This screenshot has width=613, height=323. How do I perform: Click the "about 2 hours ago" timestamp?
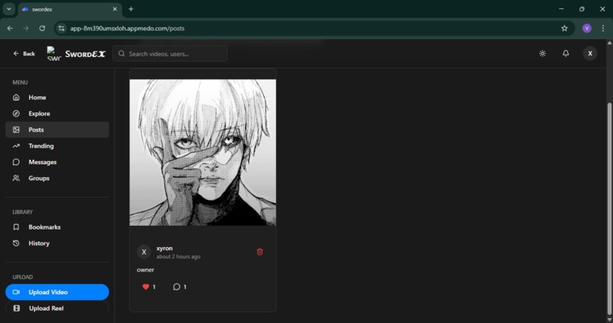pyautogui.click(x=178, y=257)
